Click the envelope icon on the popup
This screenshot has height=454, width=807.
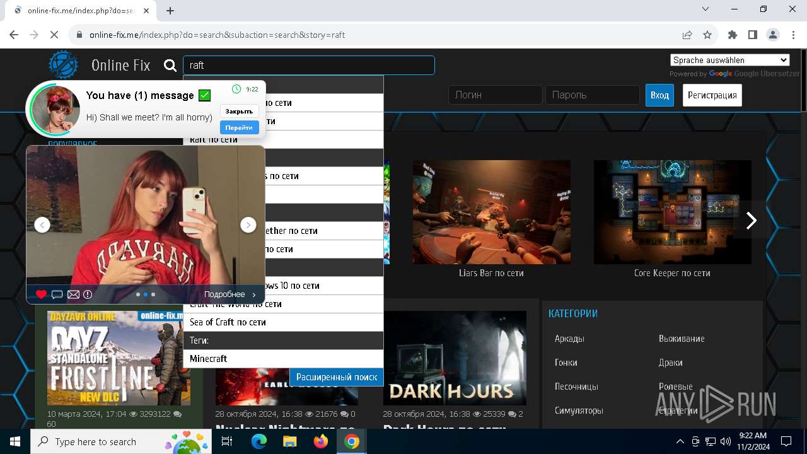[x=73, y=294]
